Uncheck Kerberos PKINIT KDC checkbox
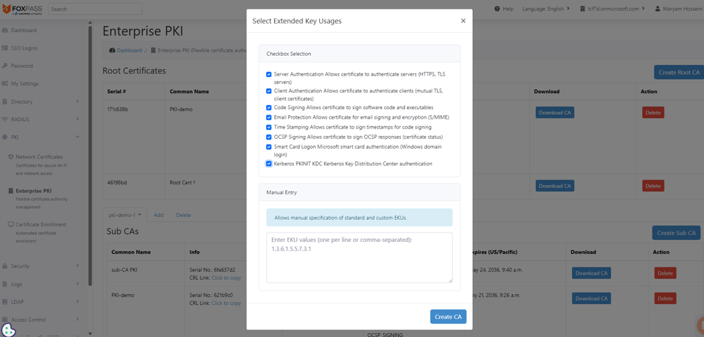Viewport: 704px width, 337px height. pyautogui.click(x=269, y=163)
